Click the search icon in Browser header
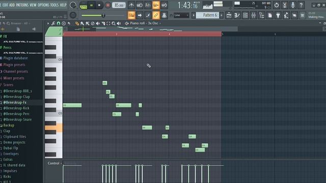The image size is (326, 183). [x=8, y=23]
